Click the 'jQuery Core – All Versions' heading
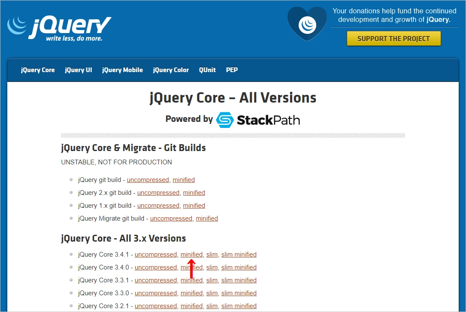Viewport: 466px width, 312px height. coord(233,98)
